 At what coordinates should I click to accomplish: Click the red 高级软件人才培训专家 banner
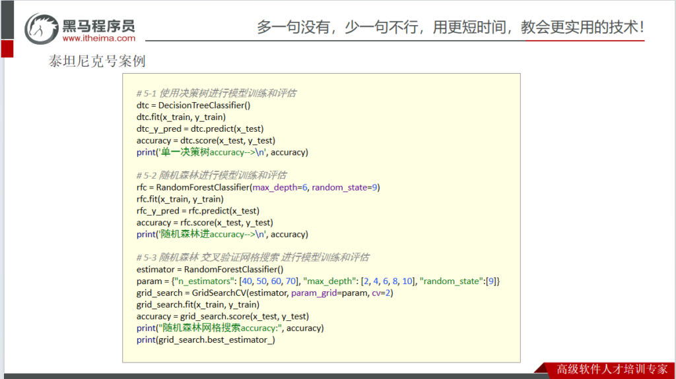[x=612, y=369]
